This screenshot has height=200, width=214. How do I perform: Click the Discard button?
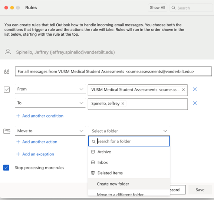[178, 190]
